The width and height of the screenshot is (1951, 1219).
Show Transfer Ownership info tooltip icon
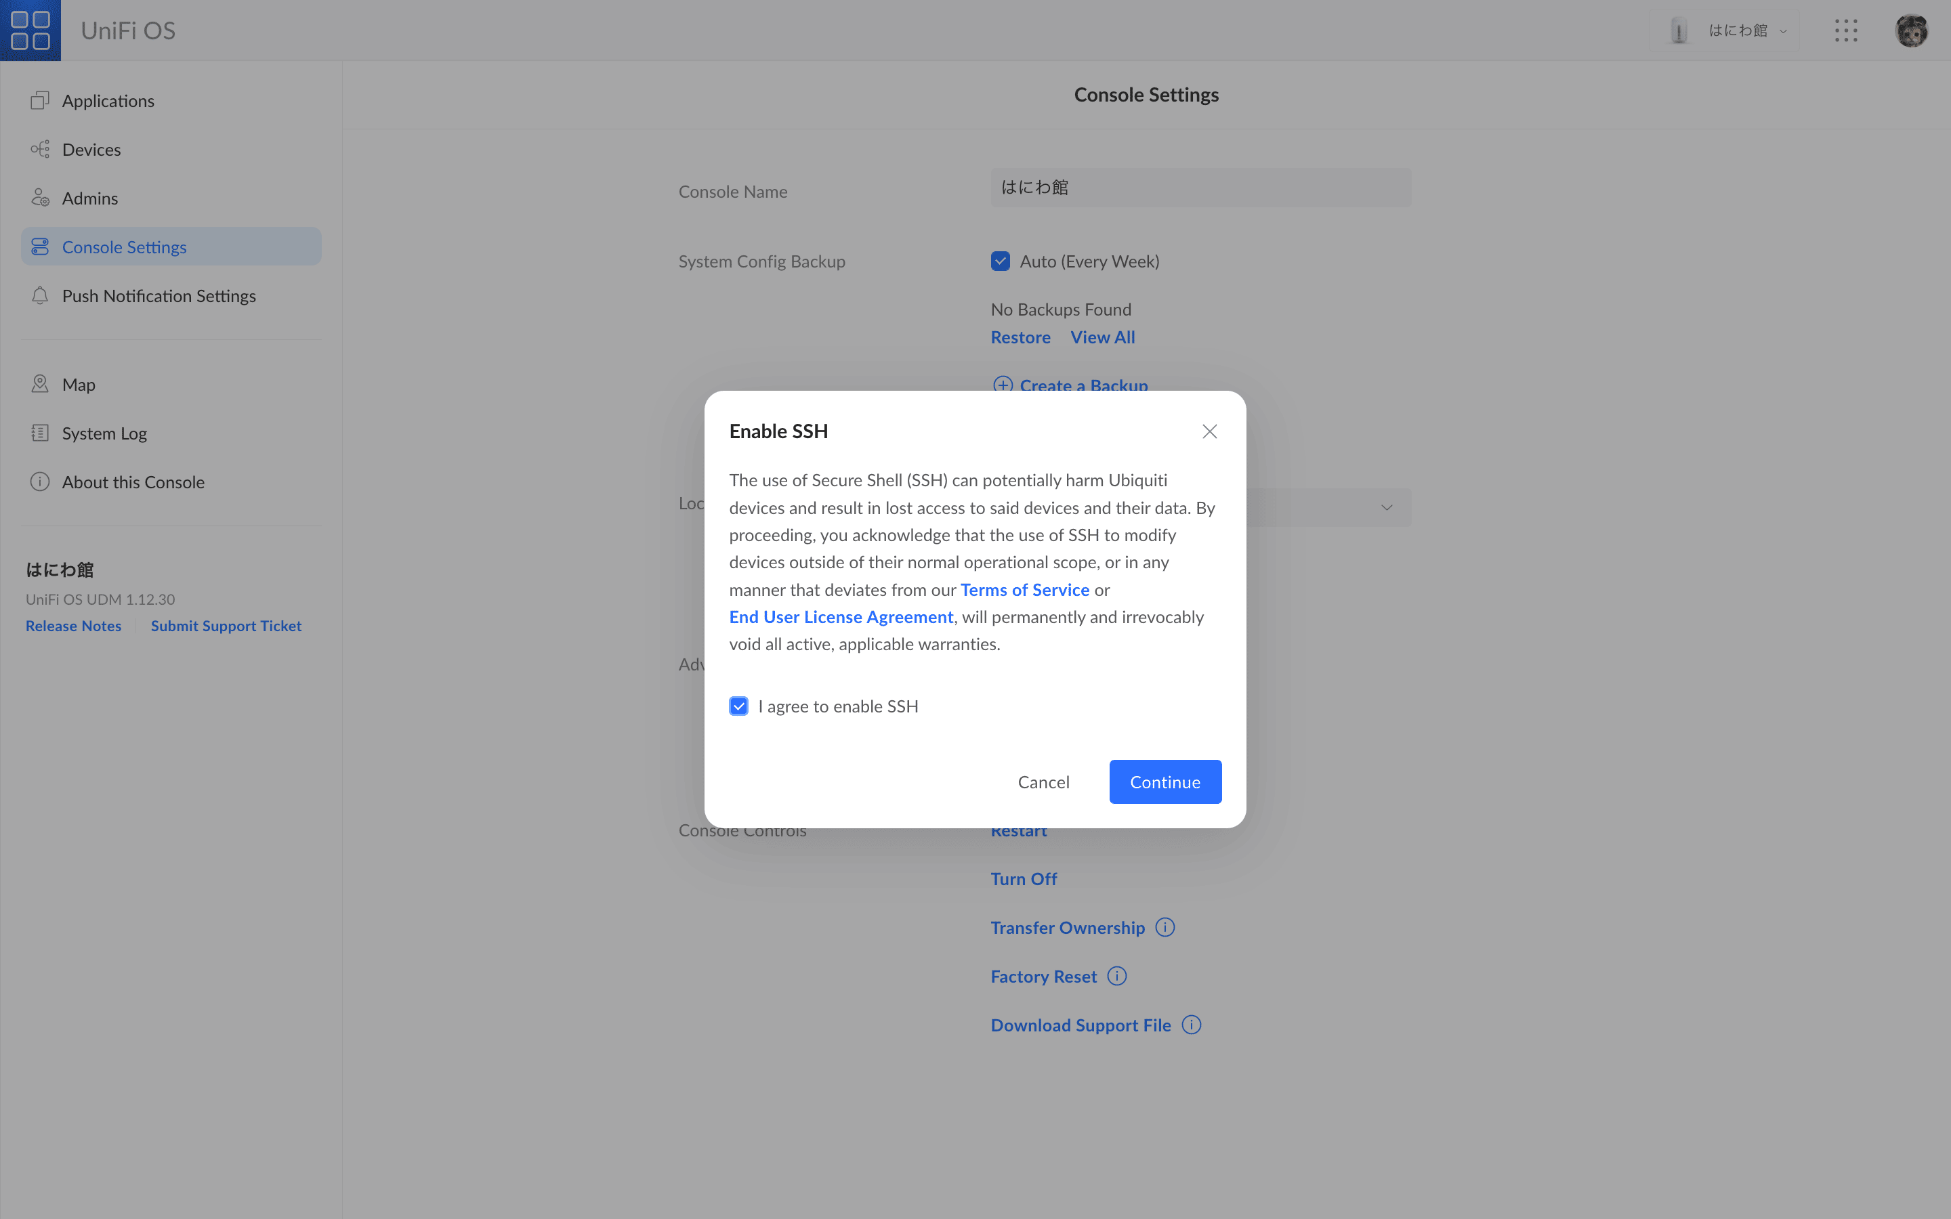1164,927
